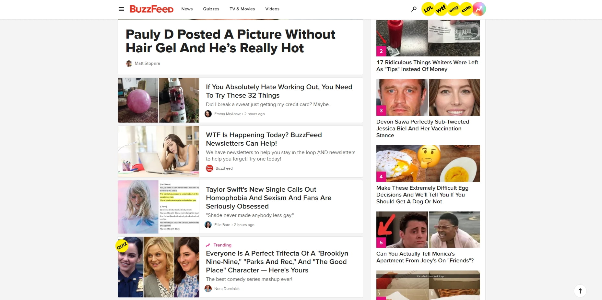Open the Quizzes menu item
The height and width of the screenshot is (300, 602).
211,9
